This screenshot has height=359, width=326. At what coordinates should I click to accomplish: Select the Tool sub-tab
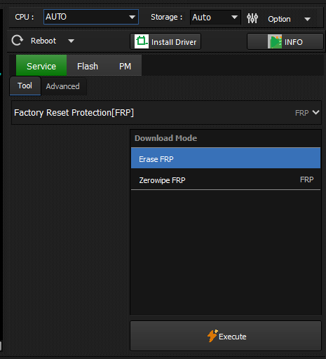25,86
